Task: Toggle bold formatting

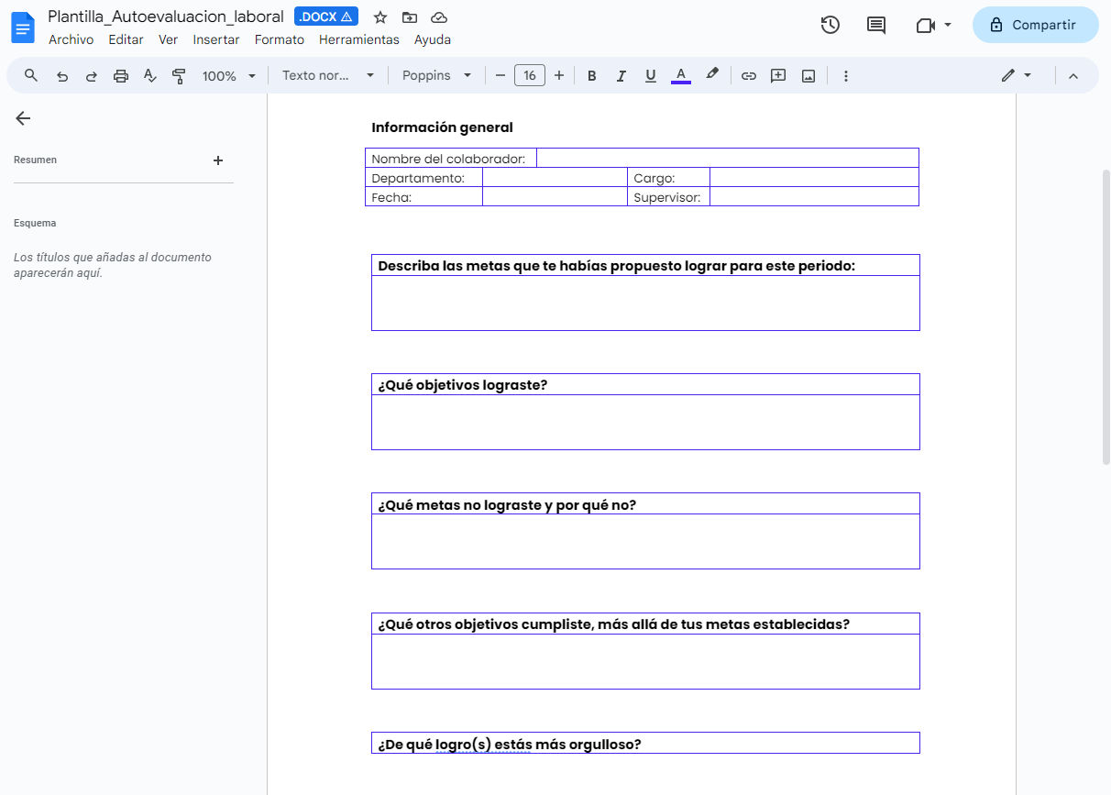Action: [592, 76]
